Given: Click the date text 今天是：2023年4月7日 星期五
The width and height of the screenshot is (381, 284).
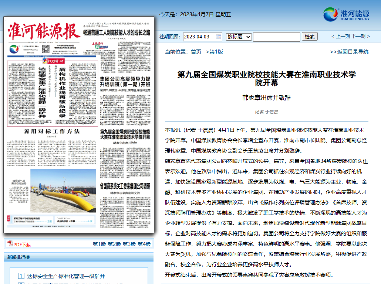Looking at the screenshot, I should [195, 14].
